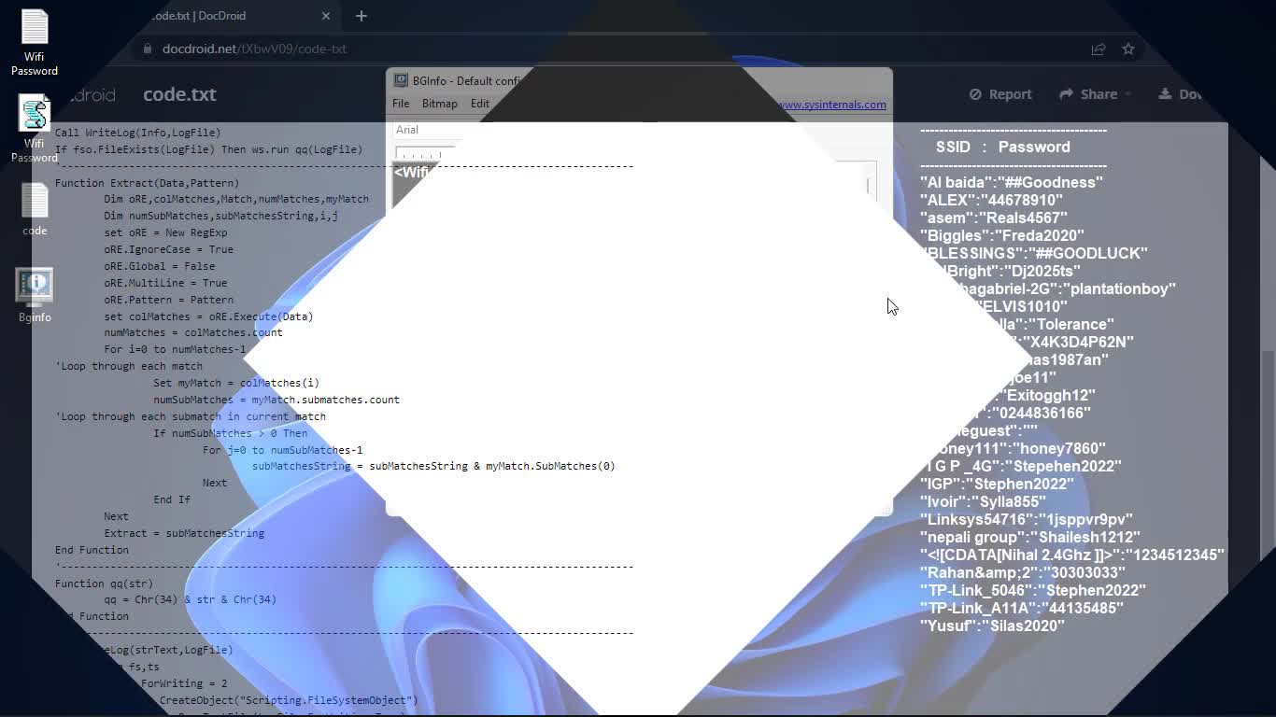Viewport: 1276px width, 717px height.
Task: Click the "SSID : Password" header text
Action: 1003,147
